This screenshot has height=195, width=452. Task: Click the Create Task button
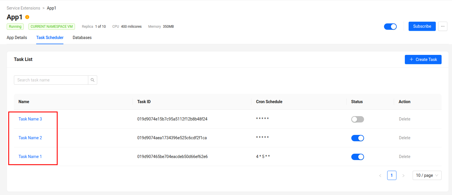pos(423,60)
